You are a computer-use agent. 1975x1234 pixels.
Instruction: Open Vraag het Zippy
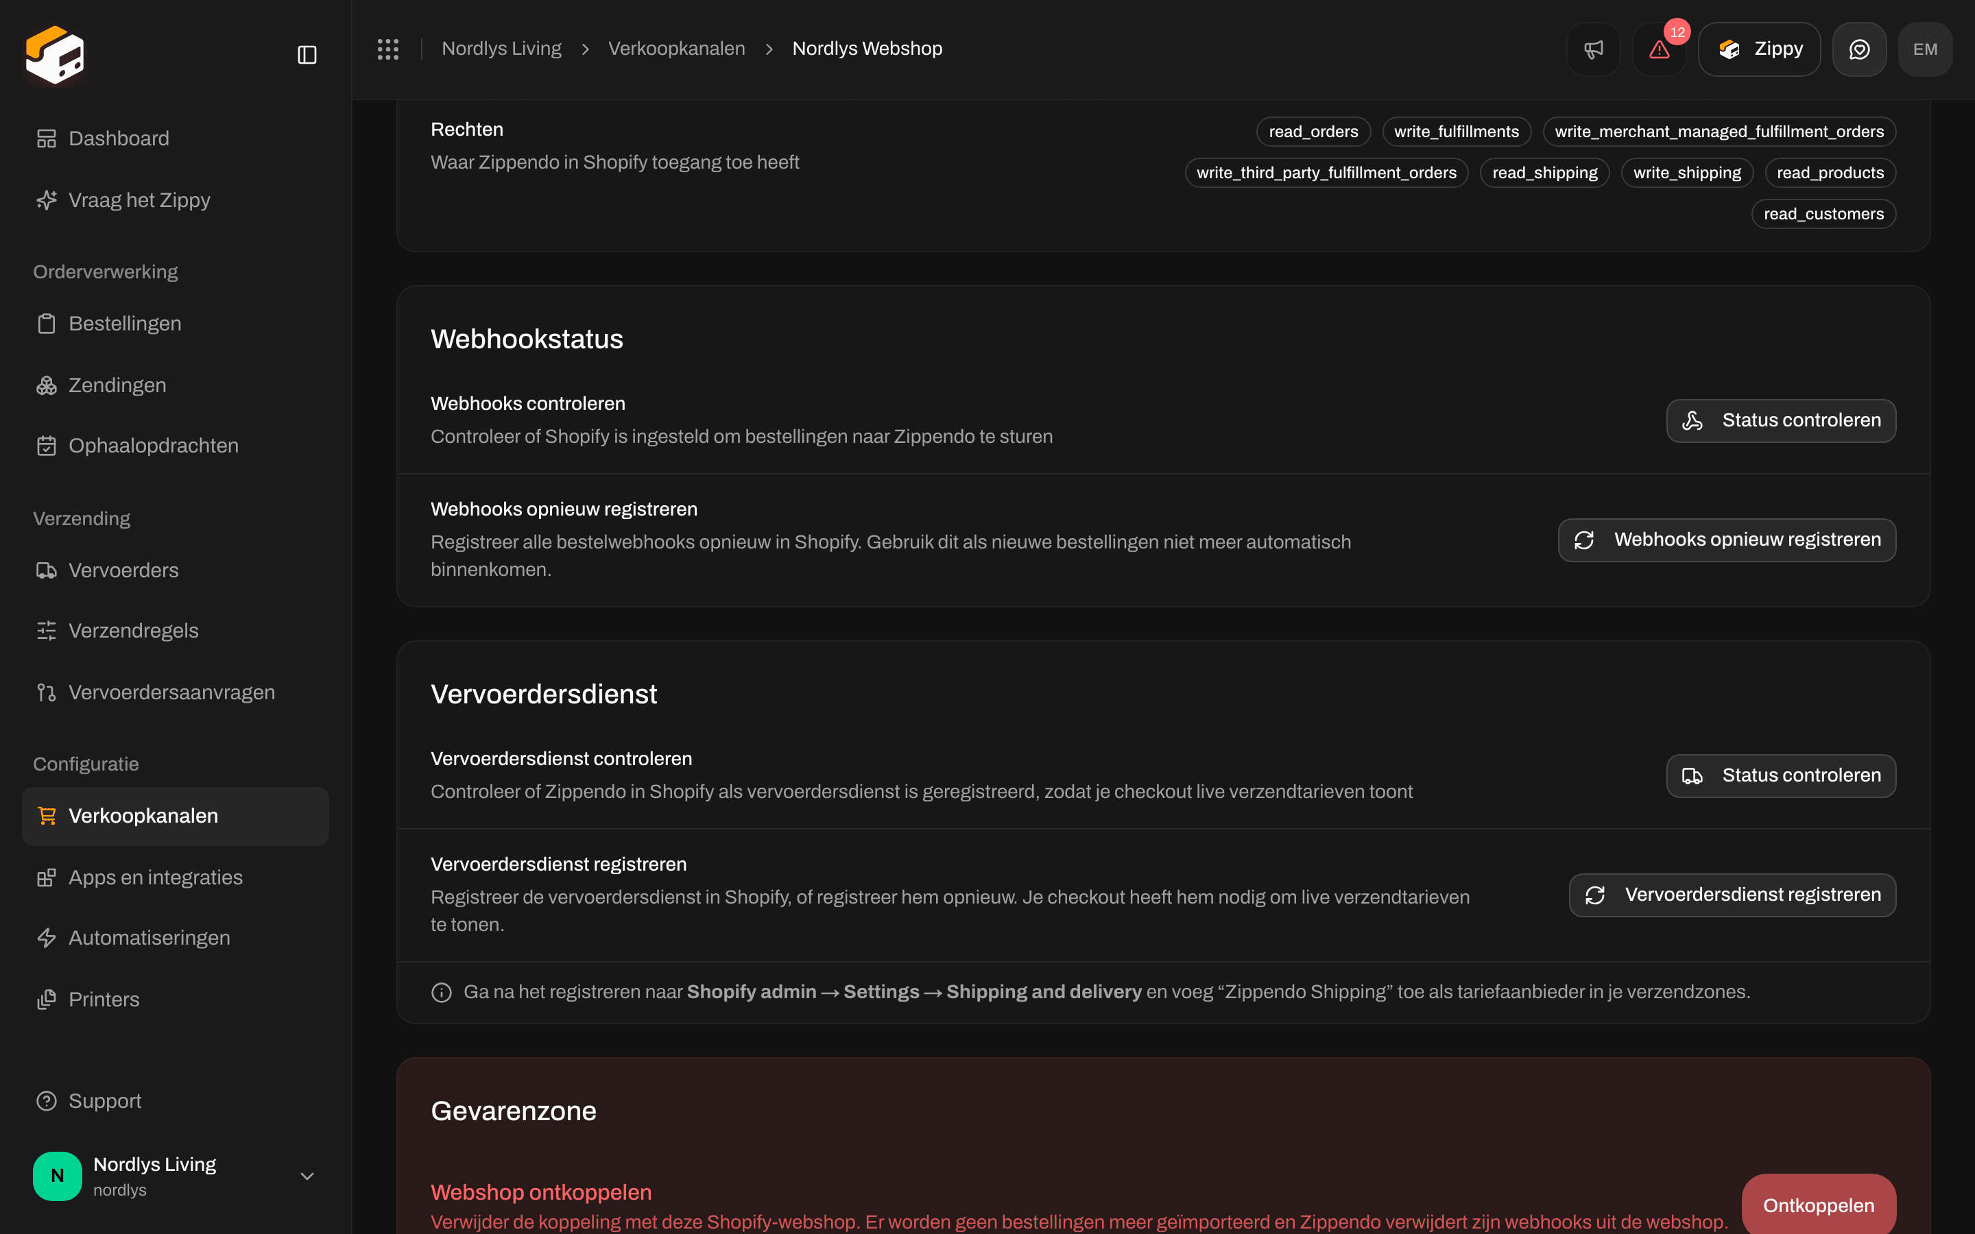176,200
